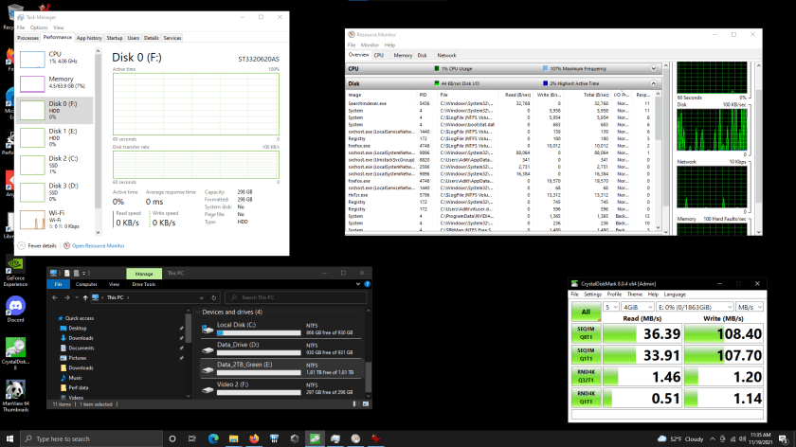Open the Downloads folder in Quick access
This screenshot has width=796, height=447.
point(81,338)
